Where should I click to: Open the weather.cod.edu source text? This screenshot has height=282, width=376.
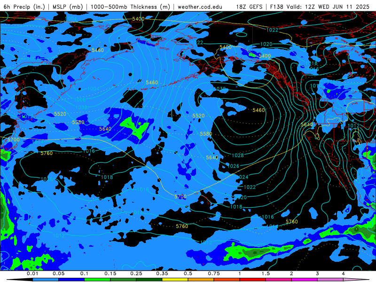(200, 7)
